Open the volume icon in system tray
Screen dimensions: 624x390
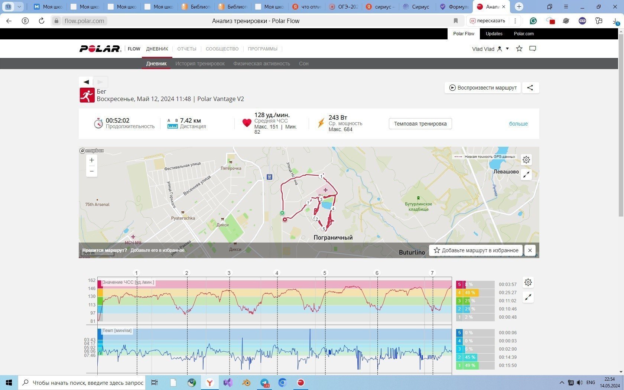(x=580, y=383)
